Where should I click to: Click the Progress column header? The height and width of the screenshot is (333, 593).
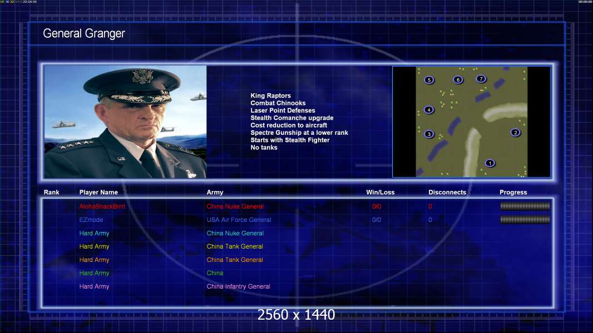click(x=513, y=193)
